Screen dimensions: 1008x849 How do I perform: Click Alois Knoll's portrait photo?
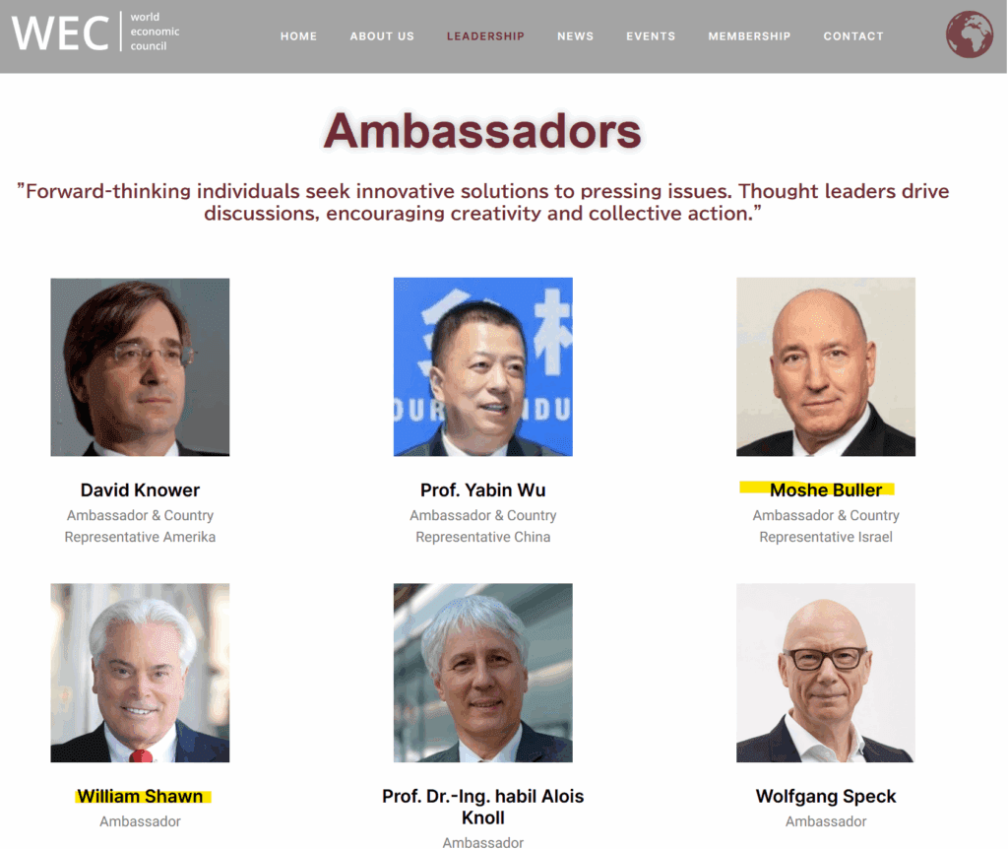[x=482, y=673]
